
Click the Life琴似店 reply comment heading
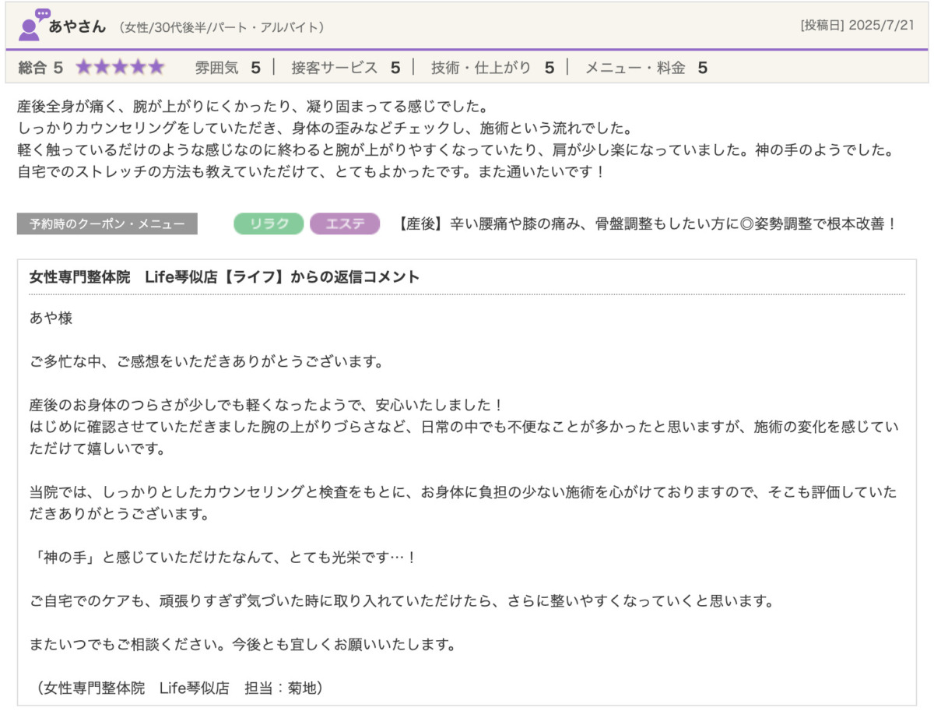coord(224,276)
